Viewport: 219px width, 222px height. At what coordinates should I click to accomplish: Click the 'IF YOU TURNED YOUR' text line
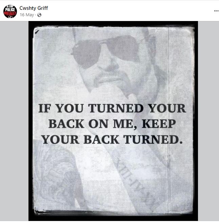point(112,108)
